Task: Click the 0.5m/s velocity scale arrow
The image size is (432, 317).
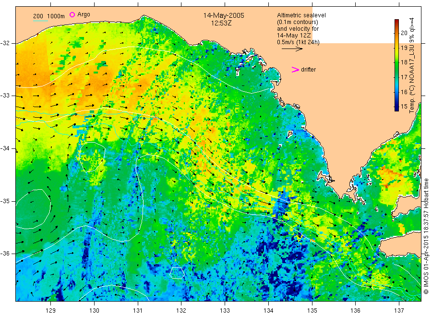Action: [x=292, y=49]
